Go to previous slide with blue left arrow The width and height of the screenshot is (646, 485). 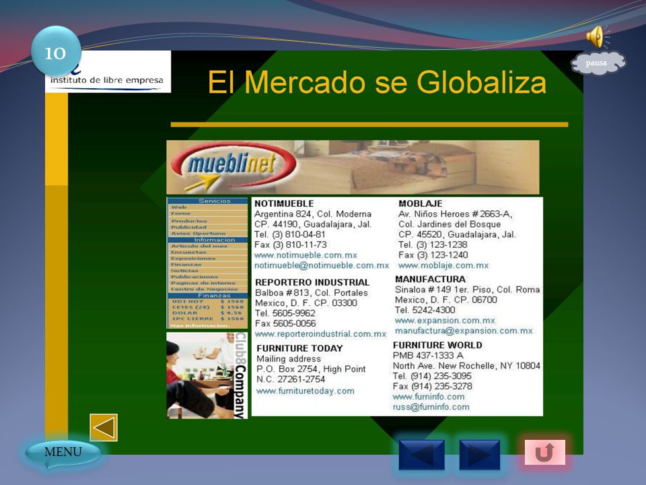421,455
